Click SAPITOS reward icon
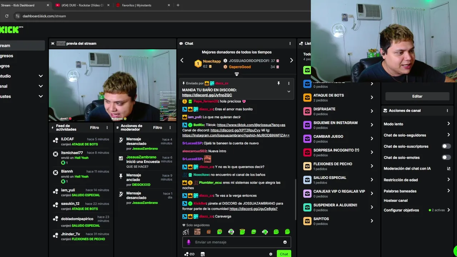The image size is (457, 257). pyautogui.click(x=307, y=221)
